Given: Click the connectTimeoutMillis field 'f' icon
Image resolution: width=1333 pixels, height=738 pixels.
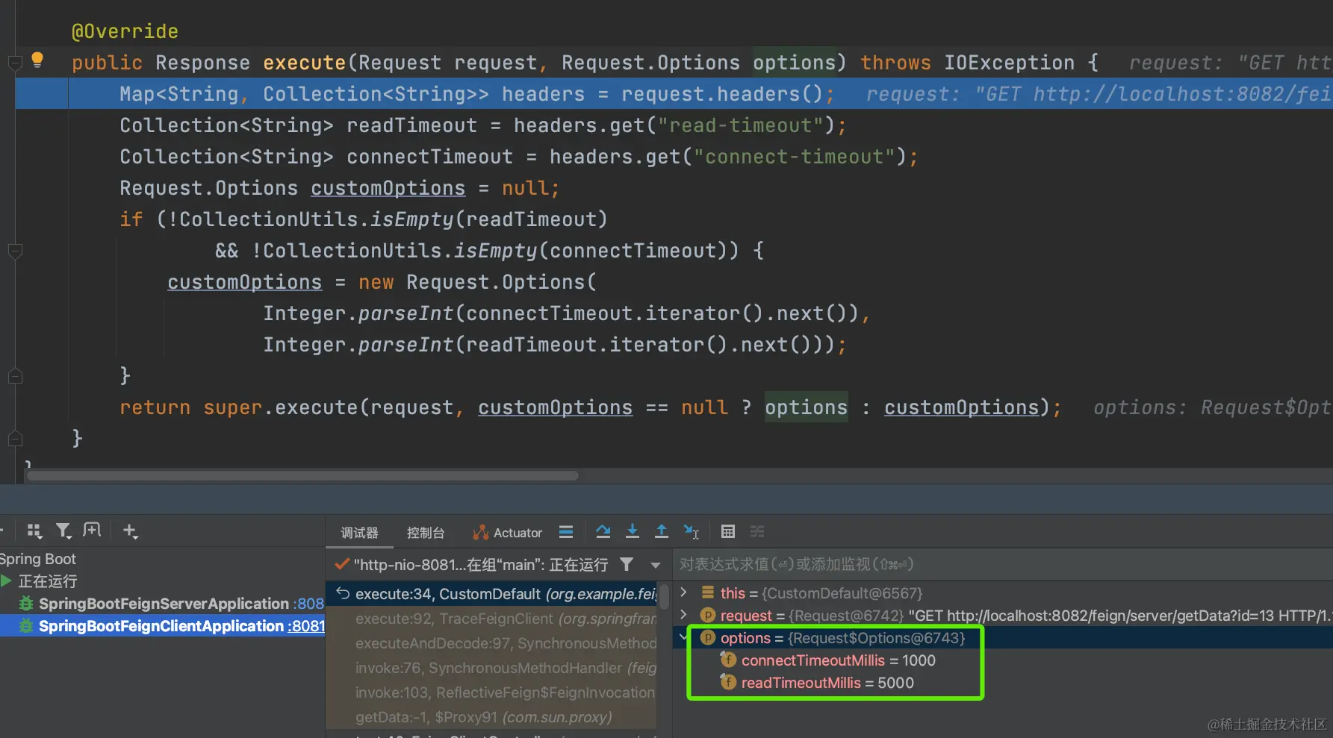Looking at the screenshot, I should 729,660.
